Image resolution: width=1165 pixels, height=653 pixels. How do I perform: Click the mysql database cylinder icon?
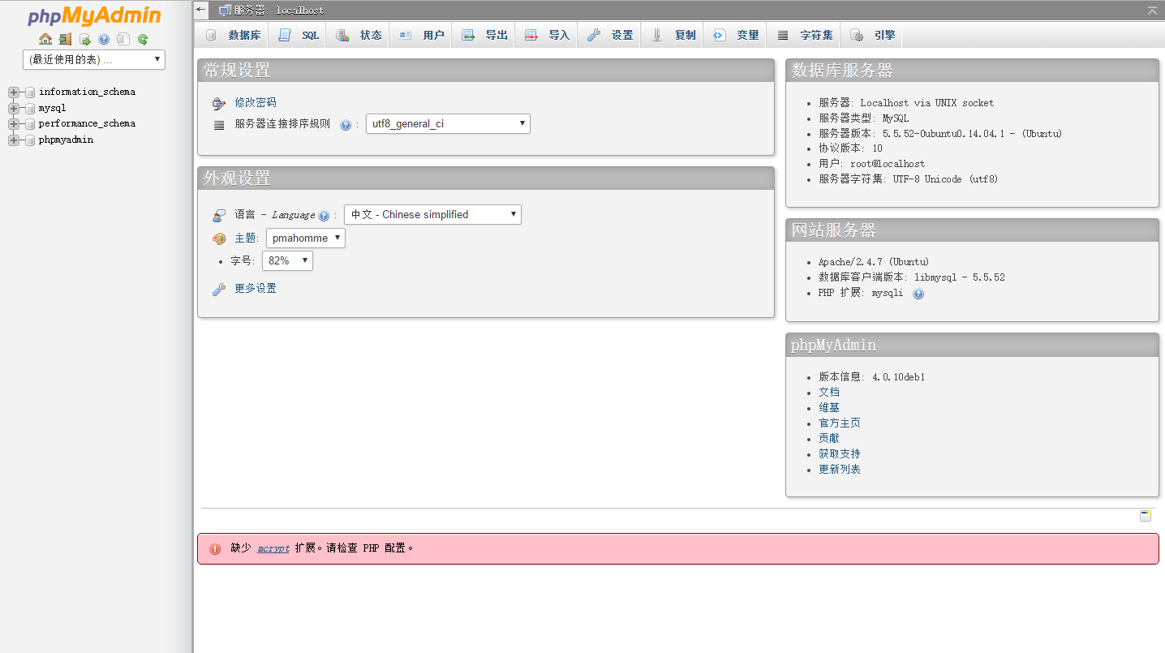click(30, 108)
